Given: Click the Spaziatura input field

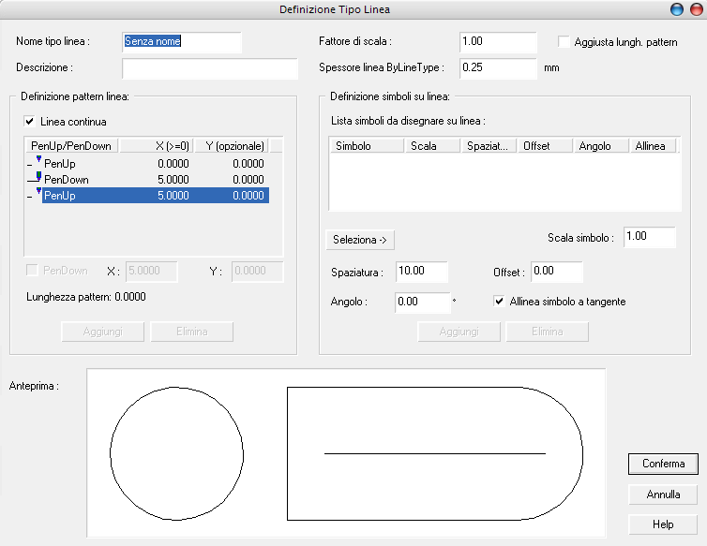Looking at the screenshot, I should [422, 272].
